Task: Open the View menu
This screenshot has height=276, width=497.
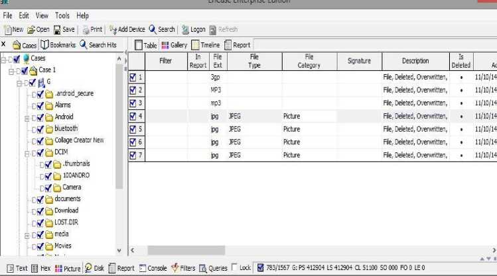Action: coord(42,15)
